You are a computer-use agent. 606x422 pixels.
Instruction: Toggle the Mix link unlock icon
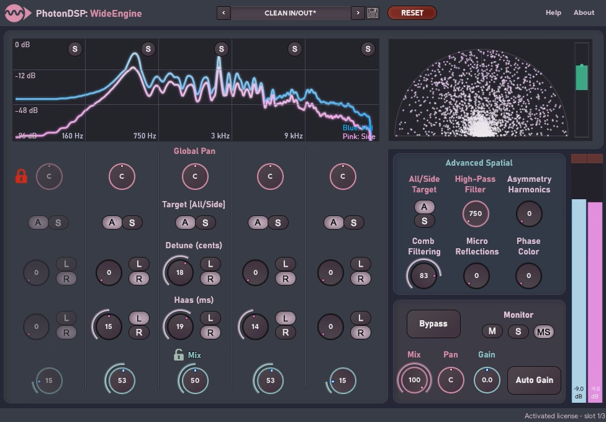pyautogui.click(x=178, y=355)
